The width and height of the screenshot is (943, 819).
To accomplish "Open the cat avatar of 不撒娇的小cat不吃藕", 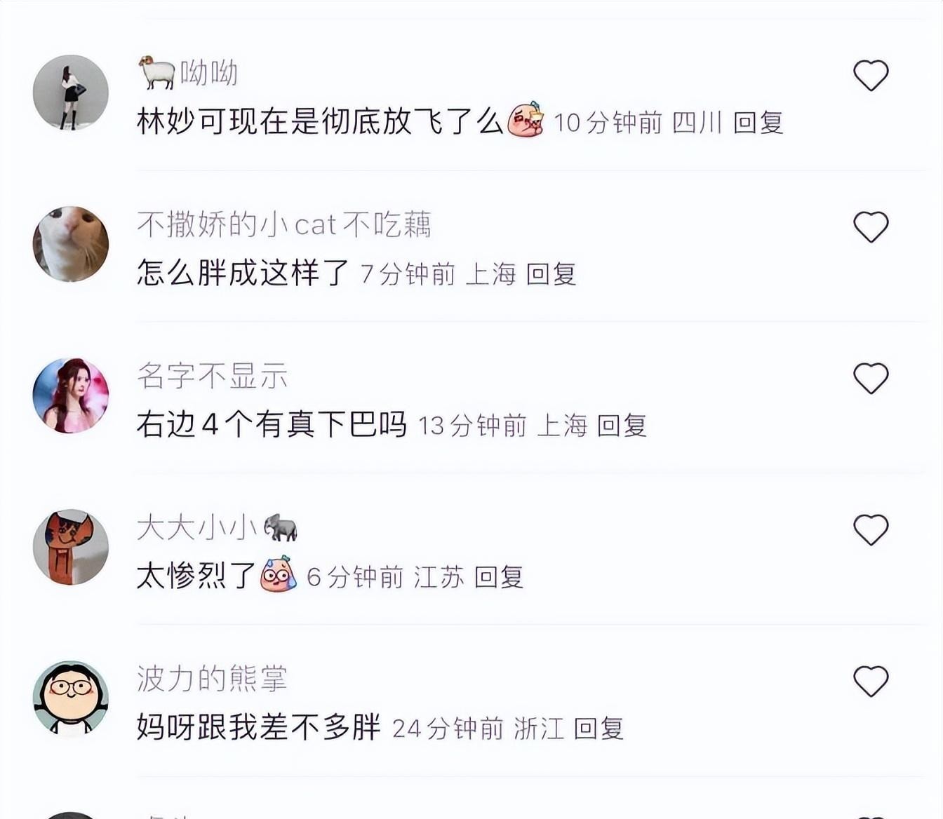I will (71, 244).
